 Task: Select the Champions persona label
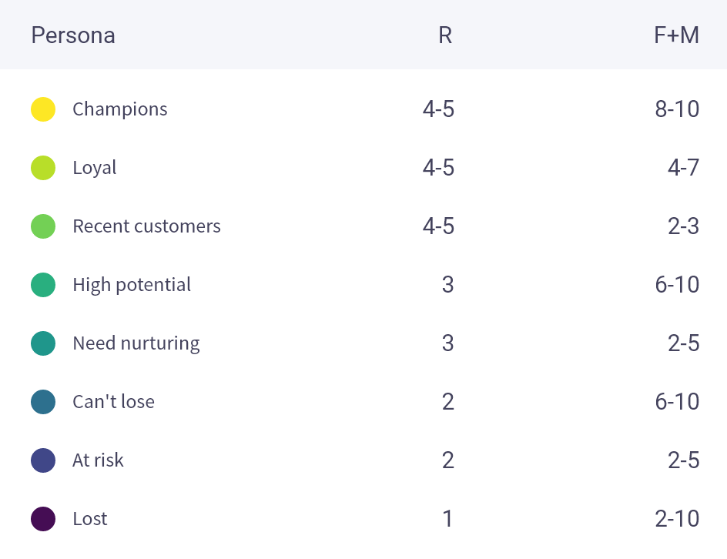(x=120, y=109)
